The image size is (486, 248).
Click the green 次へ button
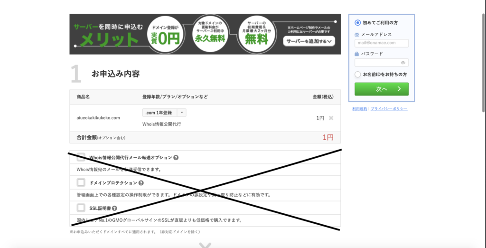coord(382,89)
